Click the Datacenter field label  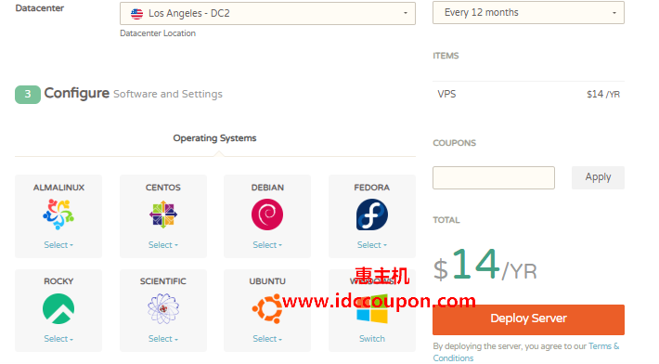coord(40,8)
